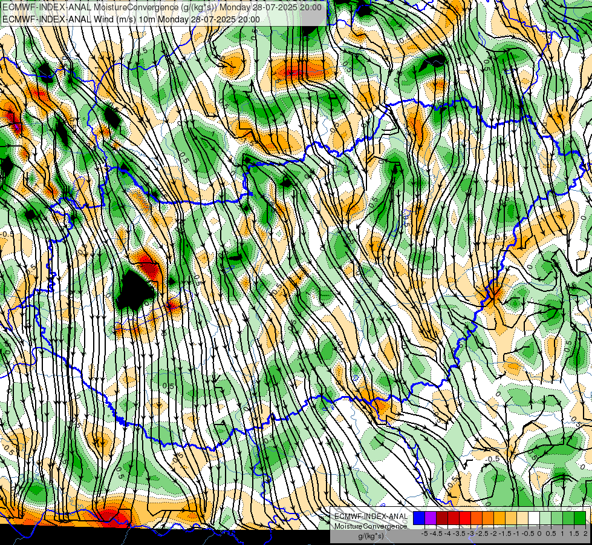The width and height of the screenshot is (592, 545).
Task: Click the -4 legend scale value
Action: tap(447, 533)
